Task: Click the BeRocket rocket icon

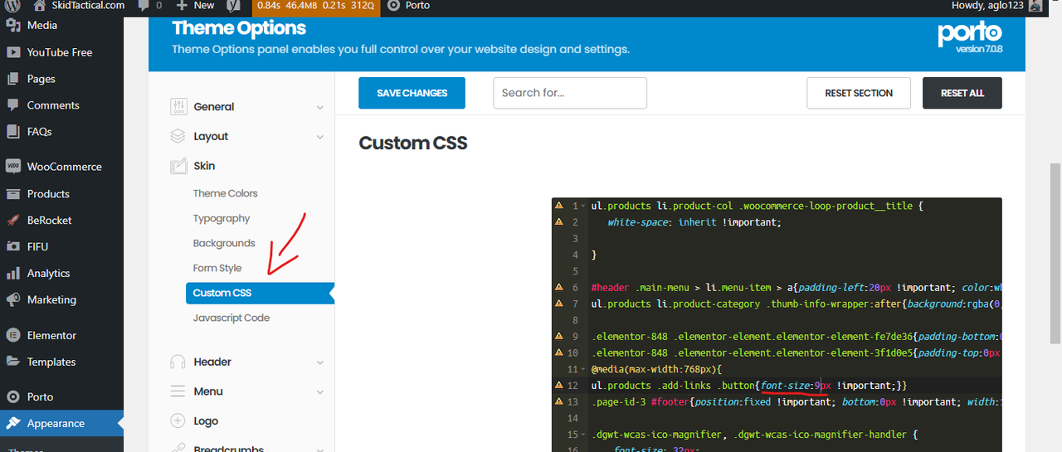Action: [x=12, y=221]
